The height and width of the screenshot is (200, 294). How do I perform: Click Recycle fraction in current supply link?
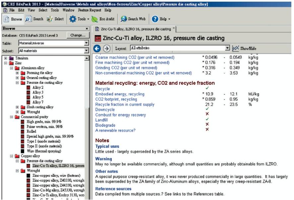tap(125, 104)
